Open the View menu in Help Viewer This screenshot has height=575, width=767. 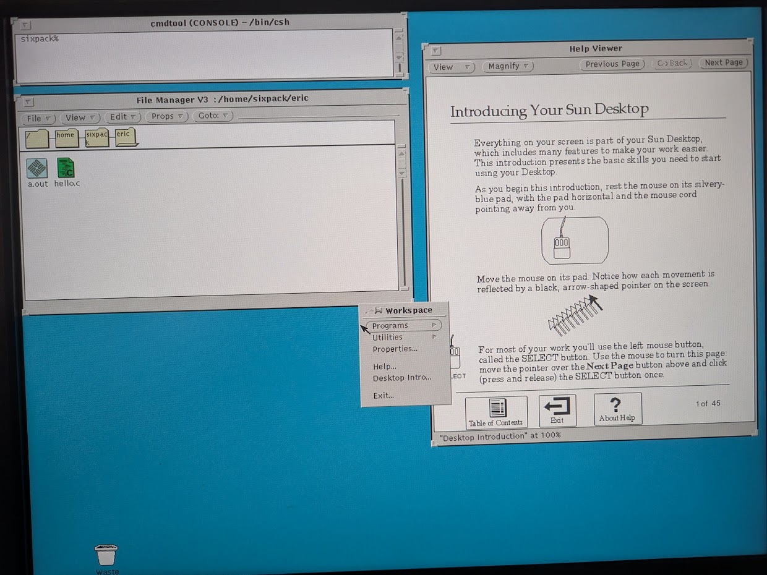point(452,67)
